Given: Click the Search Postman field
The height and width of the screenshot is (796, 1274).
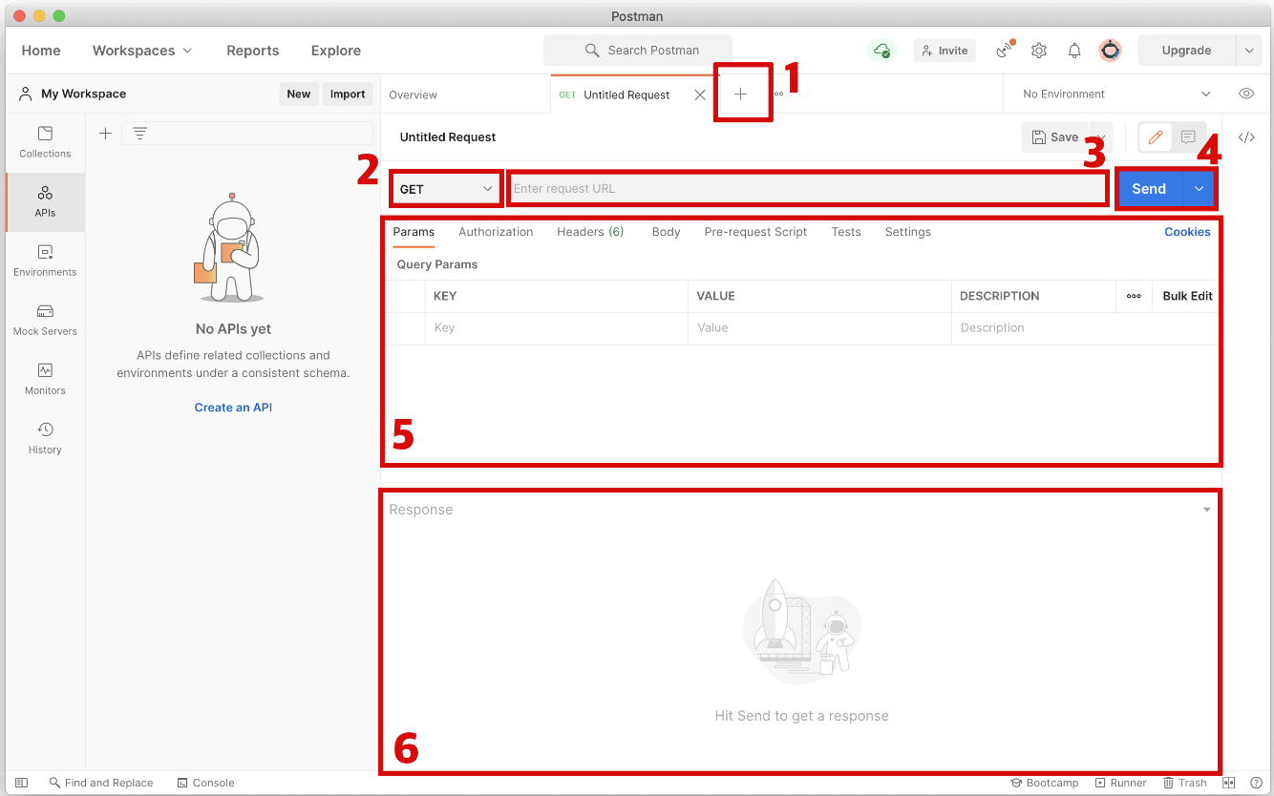Looking at the screenshot, I should pyautogui.click(x=638, y=51).
